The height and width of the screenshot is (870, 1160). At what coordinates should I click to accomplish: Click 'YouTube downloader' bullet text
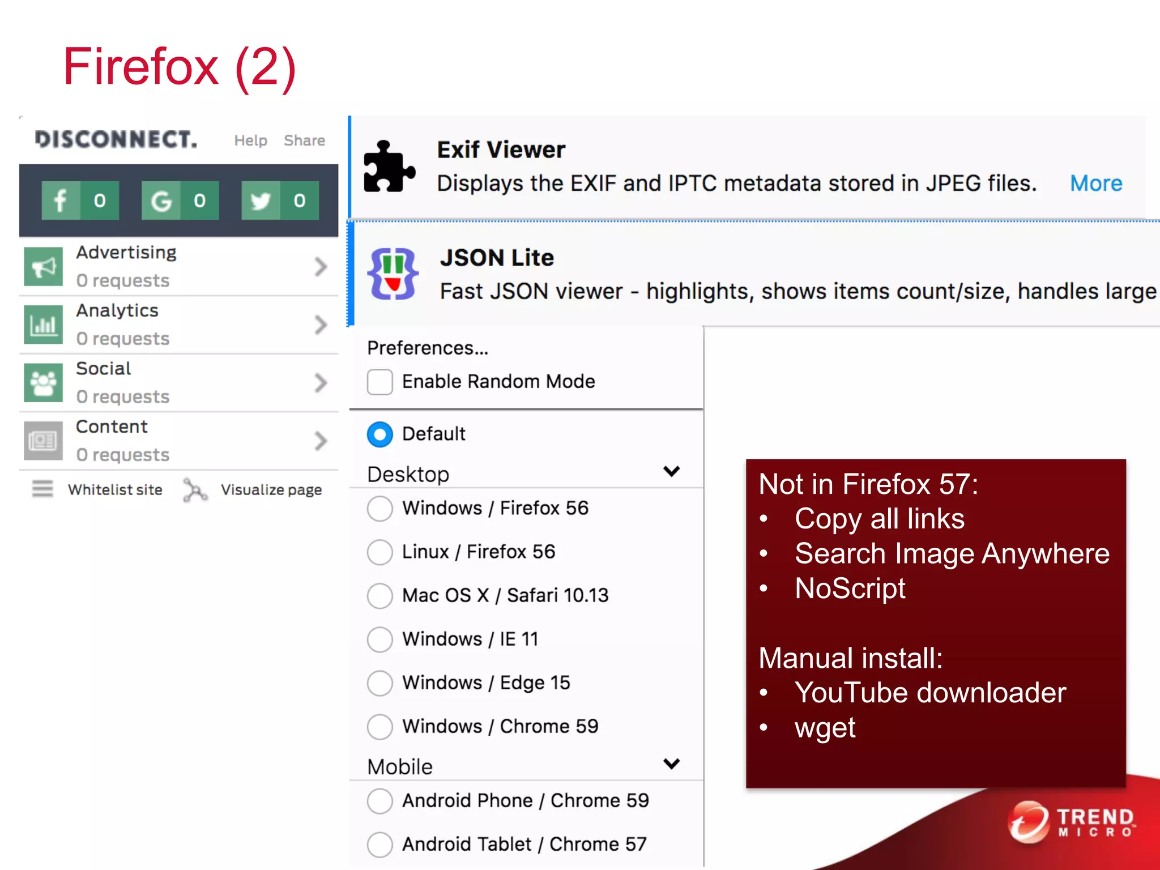click(930, 693)
